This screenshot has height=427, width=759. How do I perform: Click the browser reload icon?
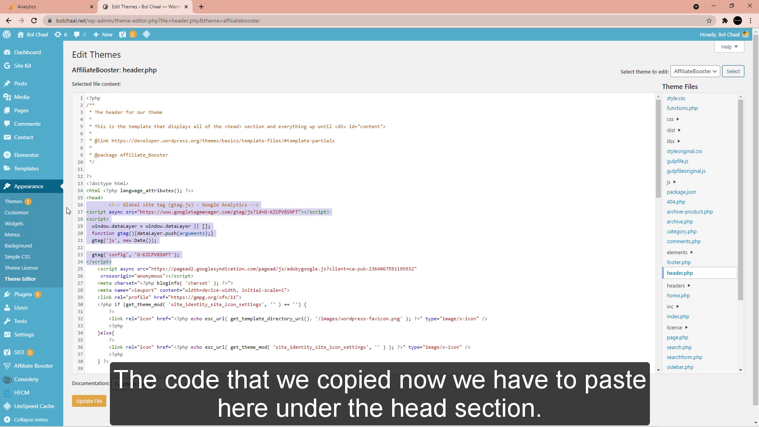coord(34,21)
